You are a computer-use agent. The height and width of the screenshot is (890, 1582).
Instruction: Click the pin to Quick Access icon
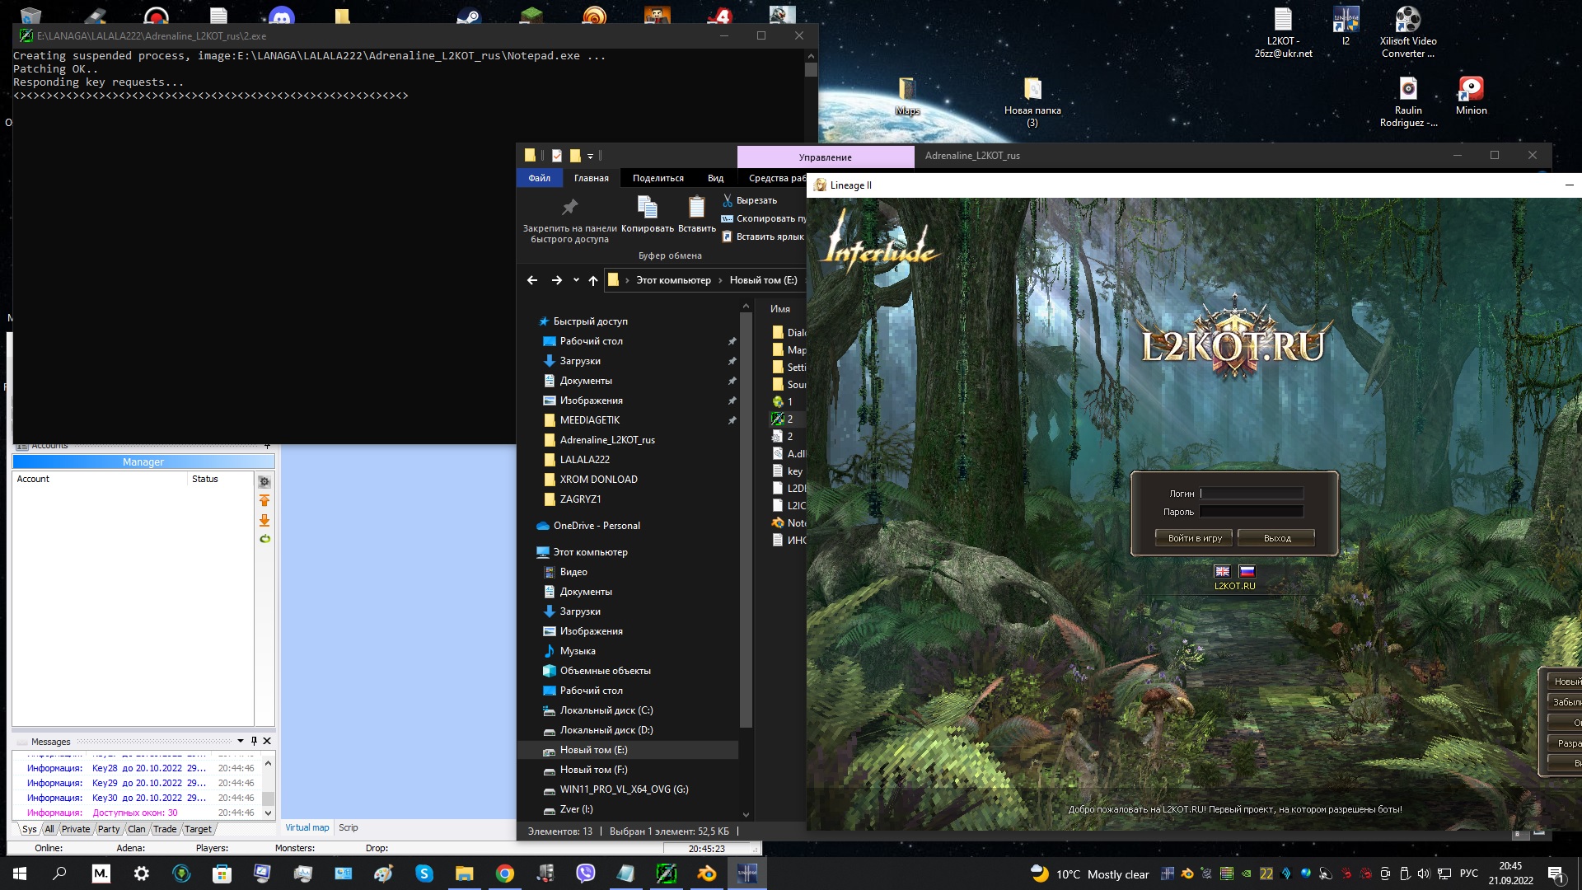click(569, 207)
